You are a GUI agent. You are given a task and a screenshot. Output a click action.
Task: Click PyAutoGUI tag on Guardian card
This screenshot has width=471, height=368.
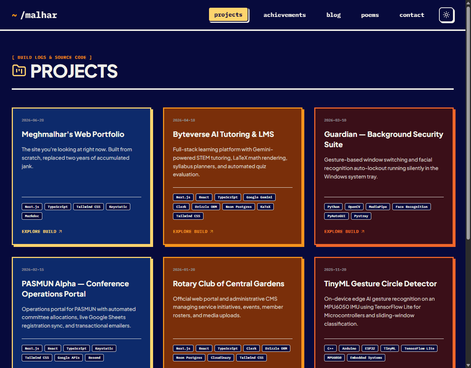pyautogui.click(x=336, y=216)
